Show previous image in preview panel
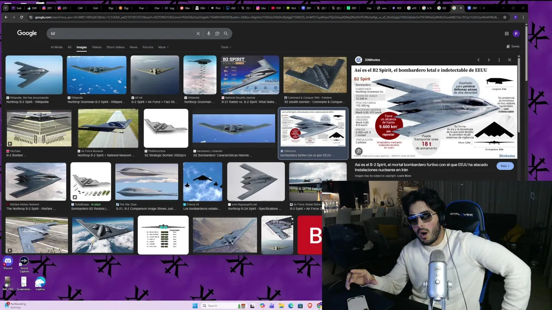The height and width of the screenshot is (310, 552). (478, 60)
